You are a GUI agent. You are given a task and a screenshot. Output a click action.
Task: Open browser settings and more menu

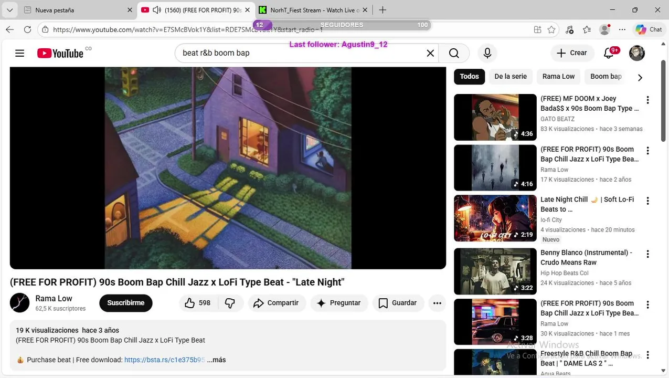tap(622, 29)
